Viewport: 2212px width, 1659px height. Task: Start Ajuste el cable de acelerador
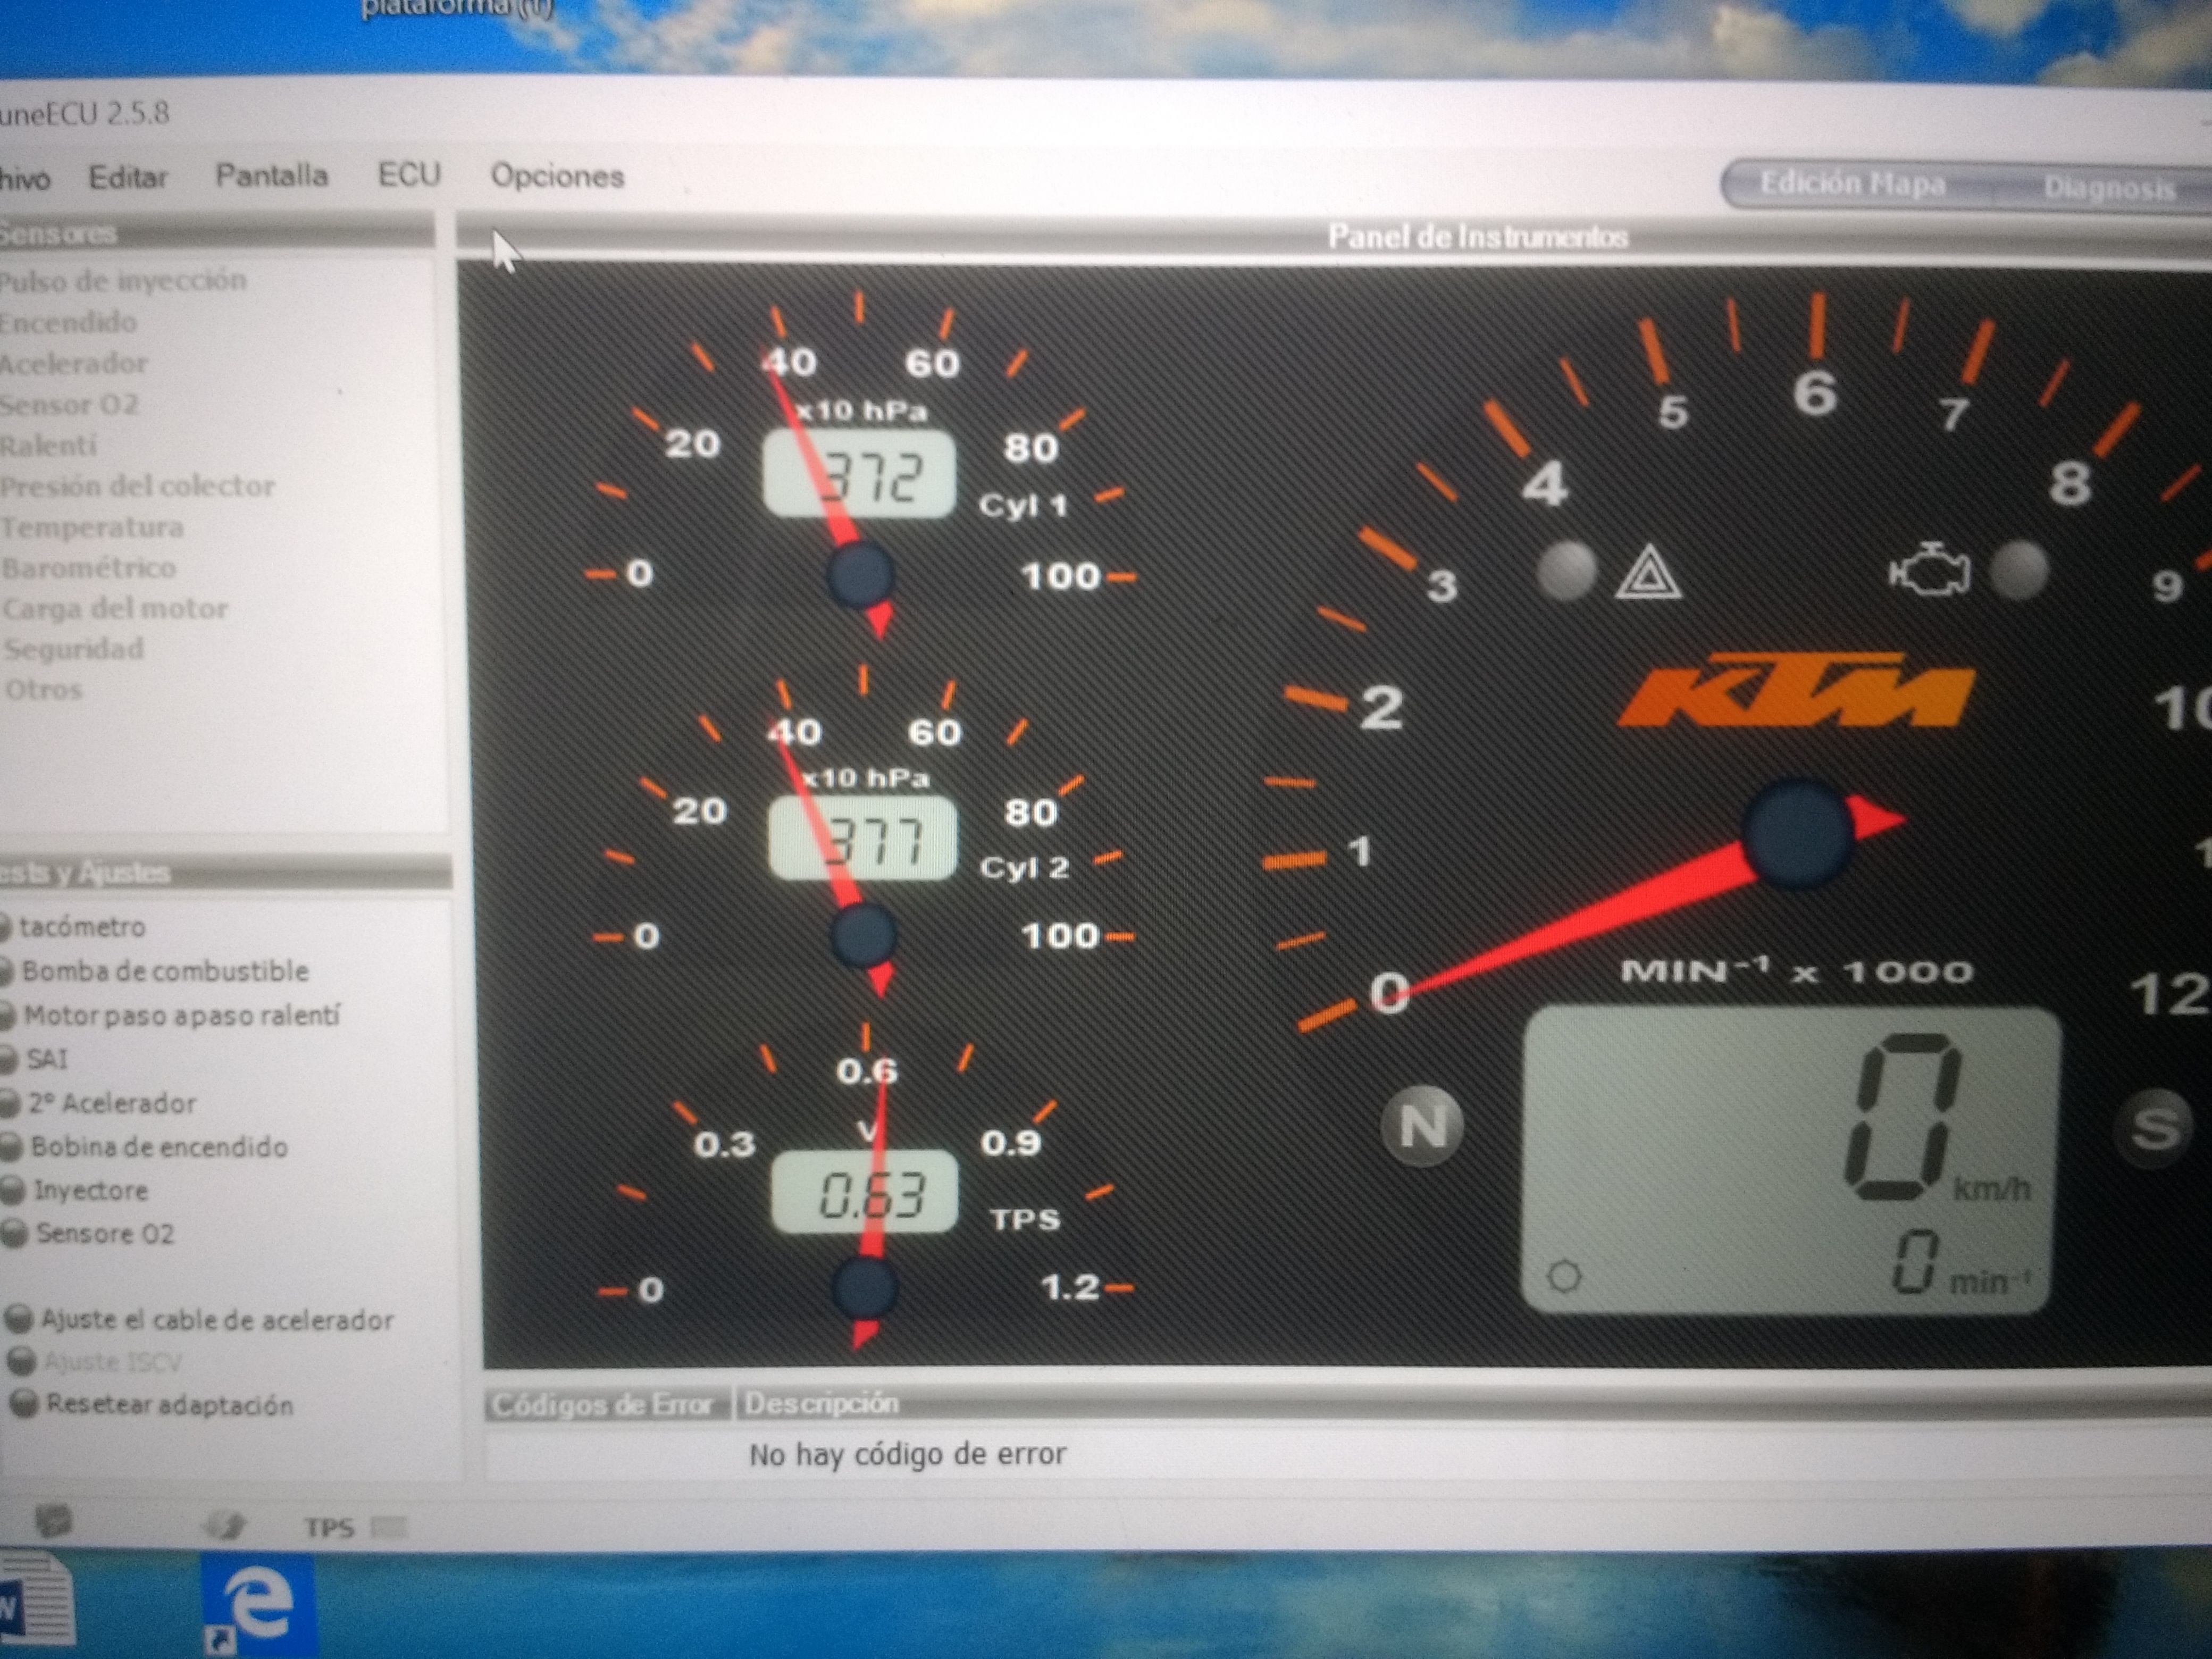tap(216, 1320)
